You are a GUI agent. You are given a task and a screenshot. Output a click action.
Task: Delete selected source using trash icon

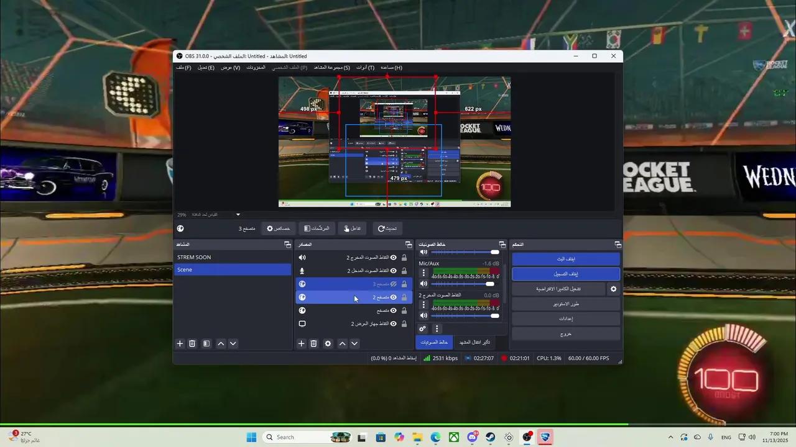click(x=313, y=343)
